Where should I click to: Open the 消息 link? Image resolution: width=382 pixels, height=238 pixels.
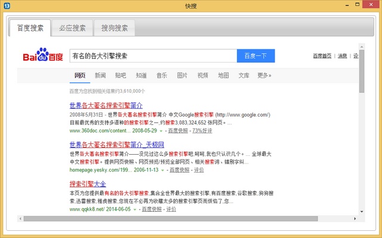[x=342, y=56]
